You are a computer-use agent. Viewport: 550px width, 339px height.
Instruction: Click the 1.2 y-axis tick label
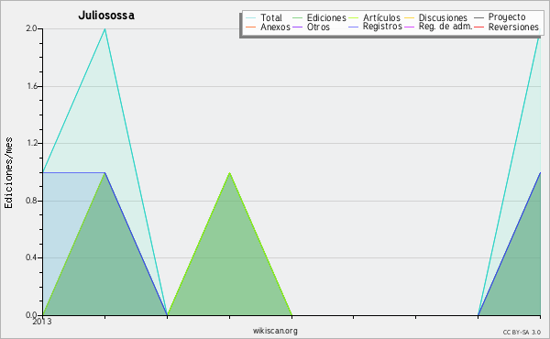32,143
